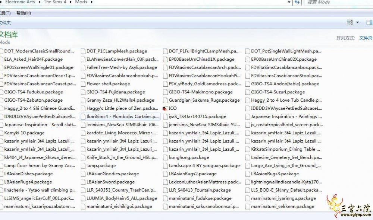
Task: Select GIGO-TS4-Andon[table].package file
Action: pyautogui.click(x=282, y=84)
